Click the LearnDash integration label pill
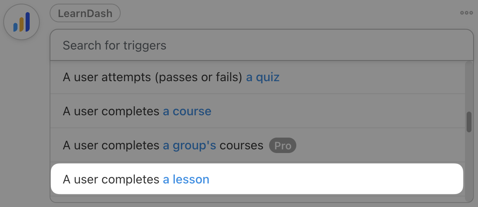Screen dimensions: 478x207 tap(85, 13)
